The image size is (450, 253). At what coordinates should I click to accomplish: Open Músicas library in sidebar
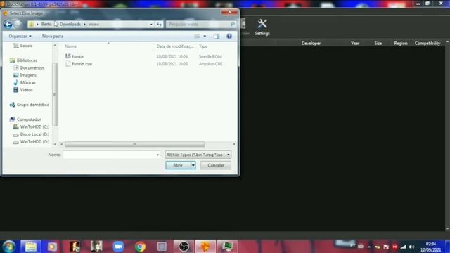point(28,83)
